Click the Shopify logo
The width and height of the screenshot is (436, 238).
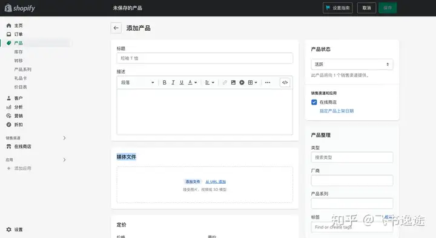click(x=20, y=8)
